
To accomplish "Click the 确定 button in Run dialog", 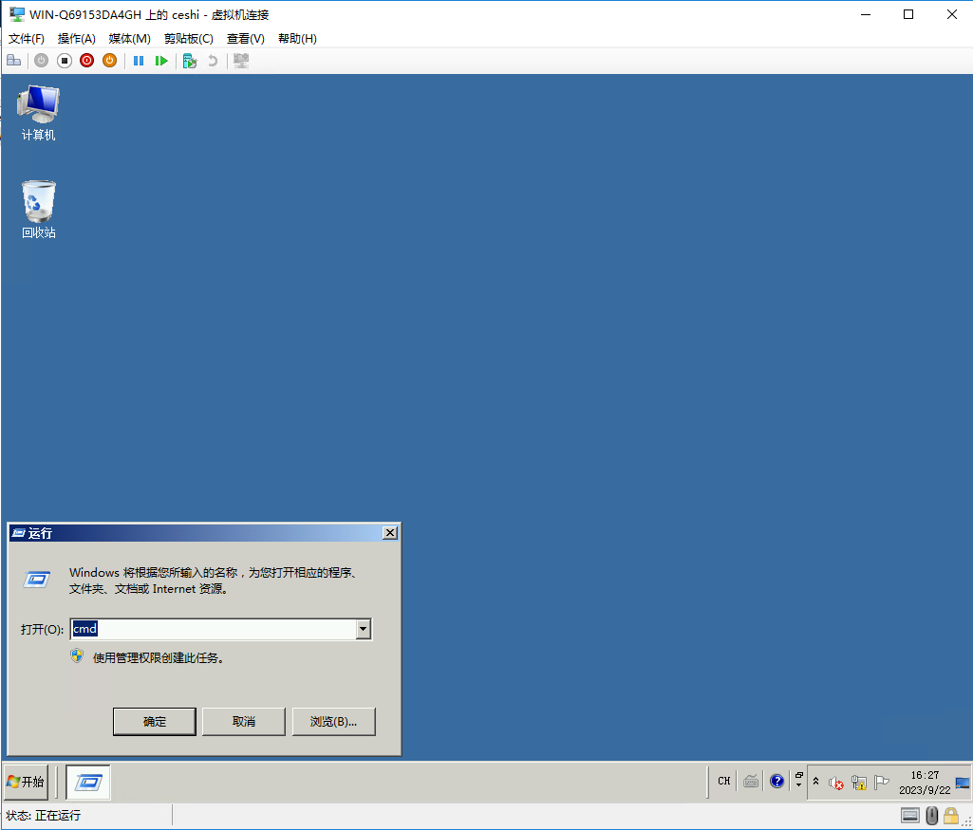I will click(155, 722).
